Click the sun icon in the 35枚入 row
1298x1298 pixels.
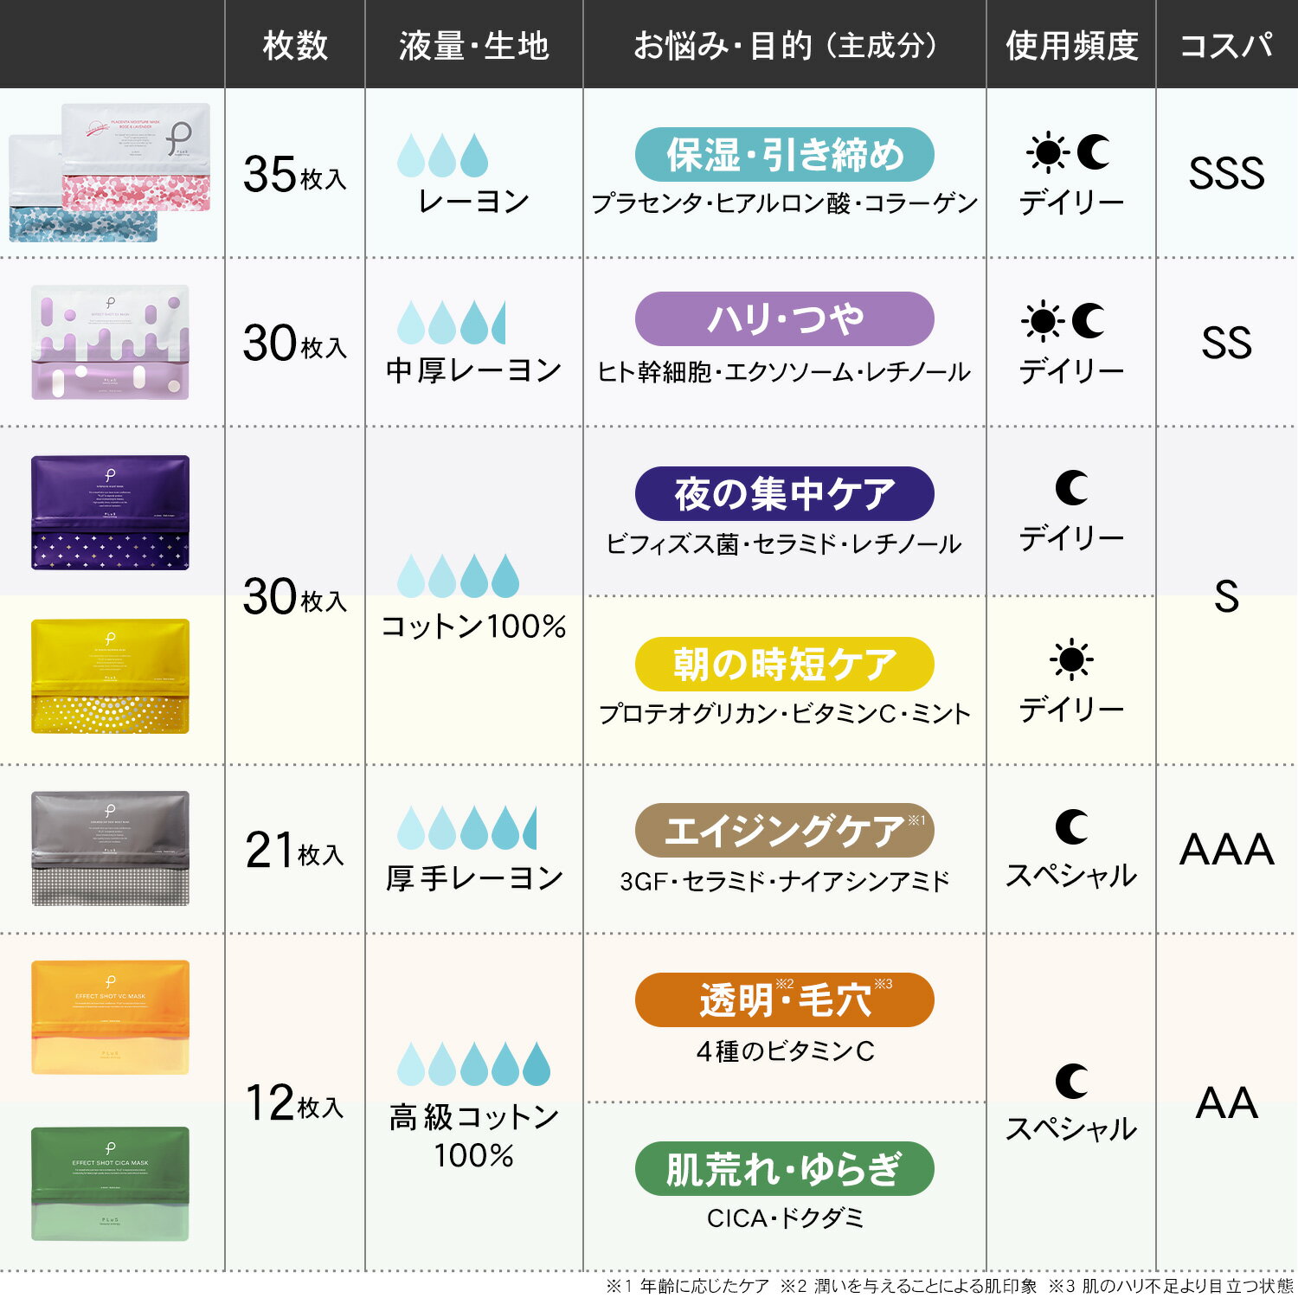click(1047, 152)
